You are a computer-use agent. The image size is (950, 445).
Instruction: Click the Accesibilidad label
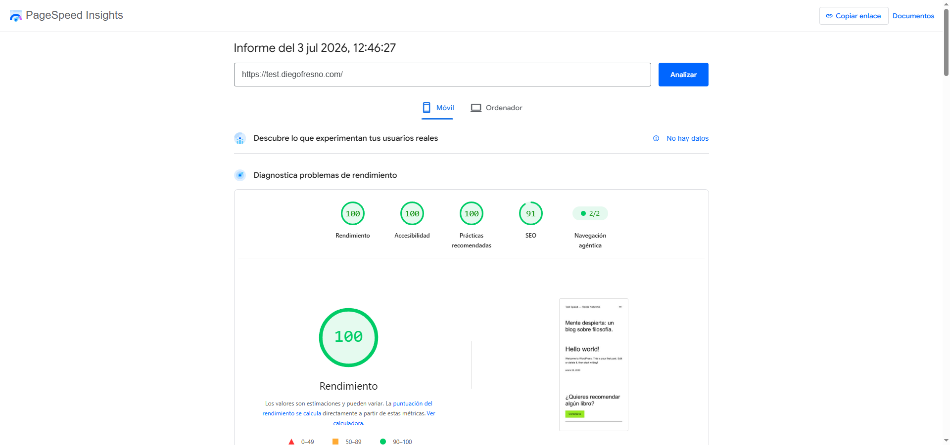click(x=412, y=236)
